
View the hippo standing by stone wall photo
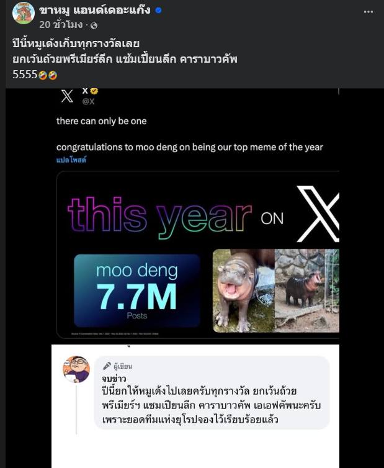(306, 290)
